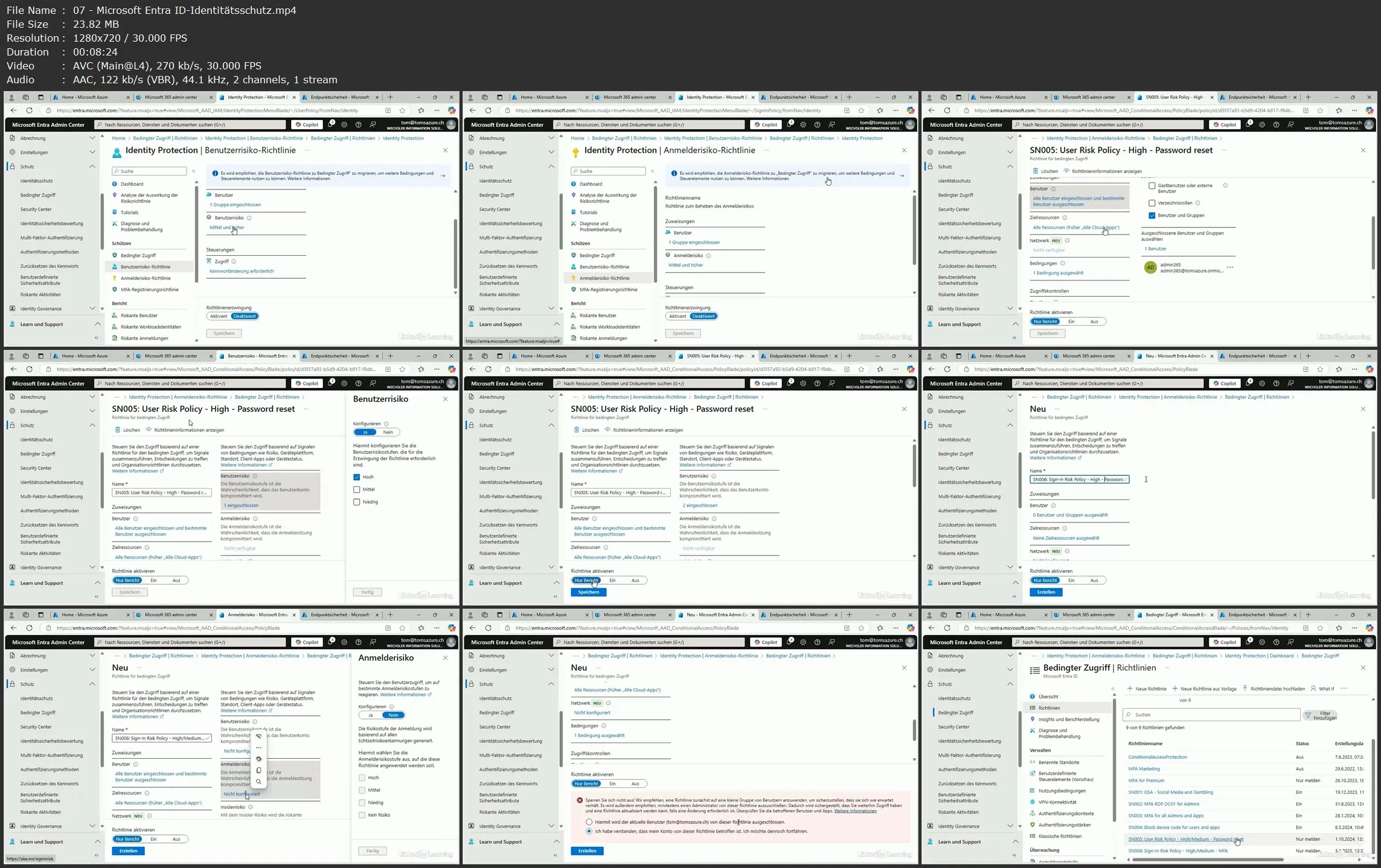
Task: Collapse sidebar chevron in red warning frame
Action: (555, 855)
